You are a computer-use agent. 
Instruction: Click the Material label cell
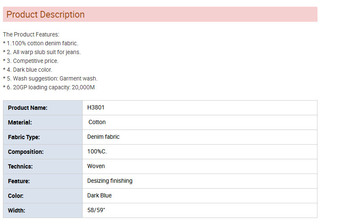coord(43,122)
